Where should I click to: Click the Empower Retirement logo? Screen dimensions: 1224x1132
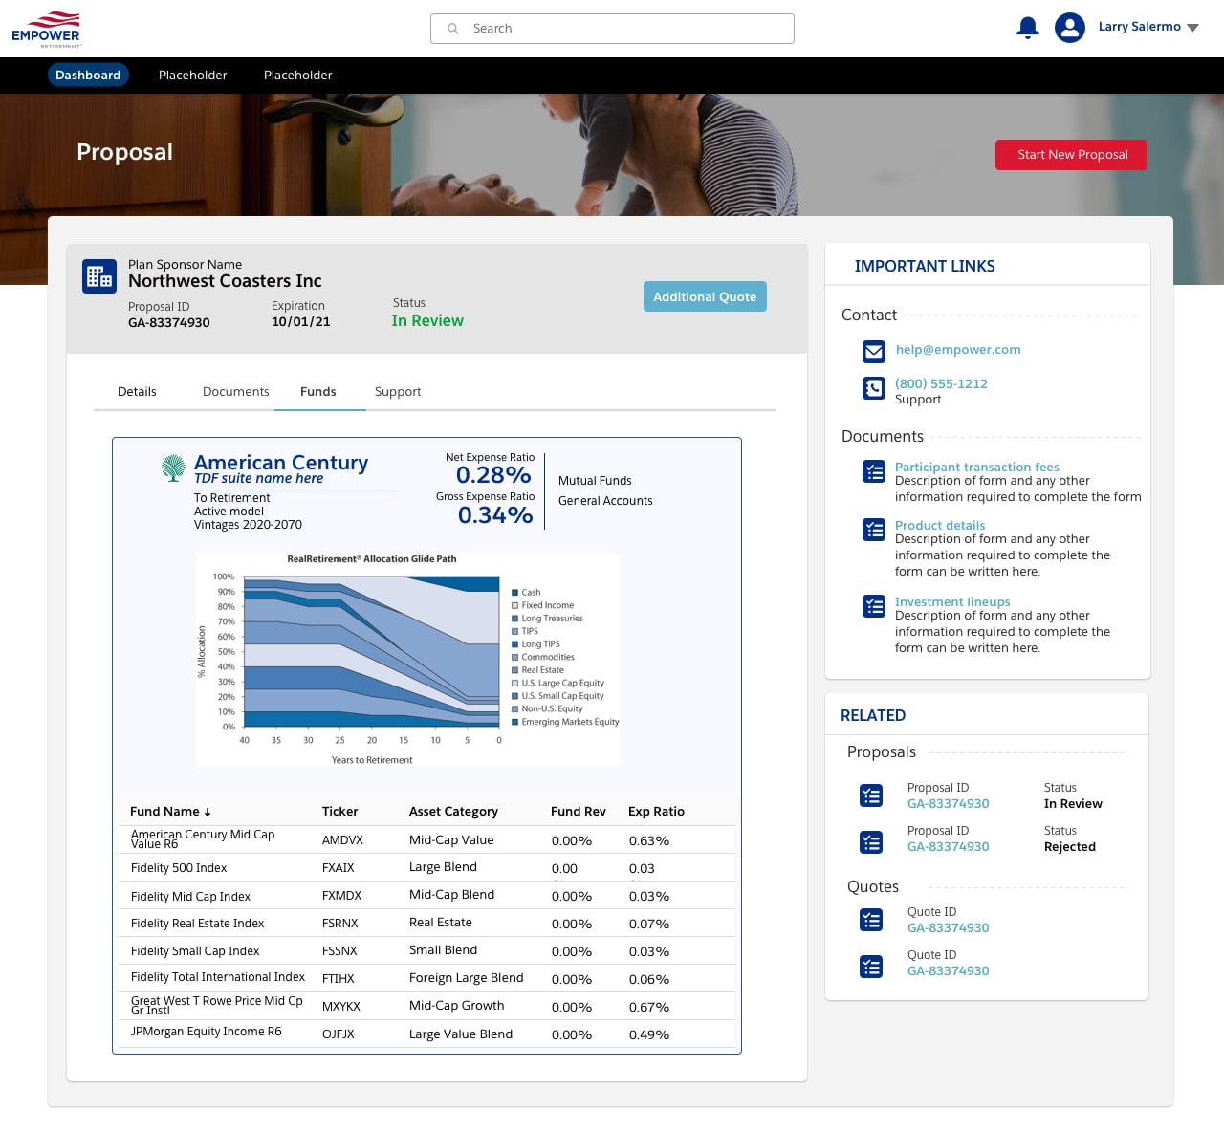46,29
